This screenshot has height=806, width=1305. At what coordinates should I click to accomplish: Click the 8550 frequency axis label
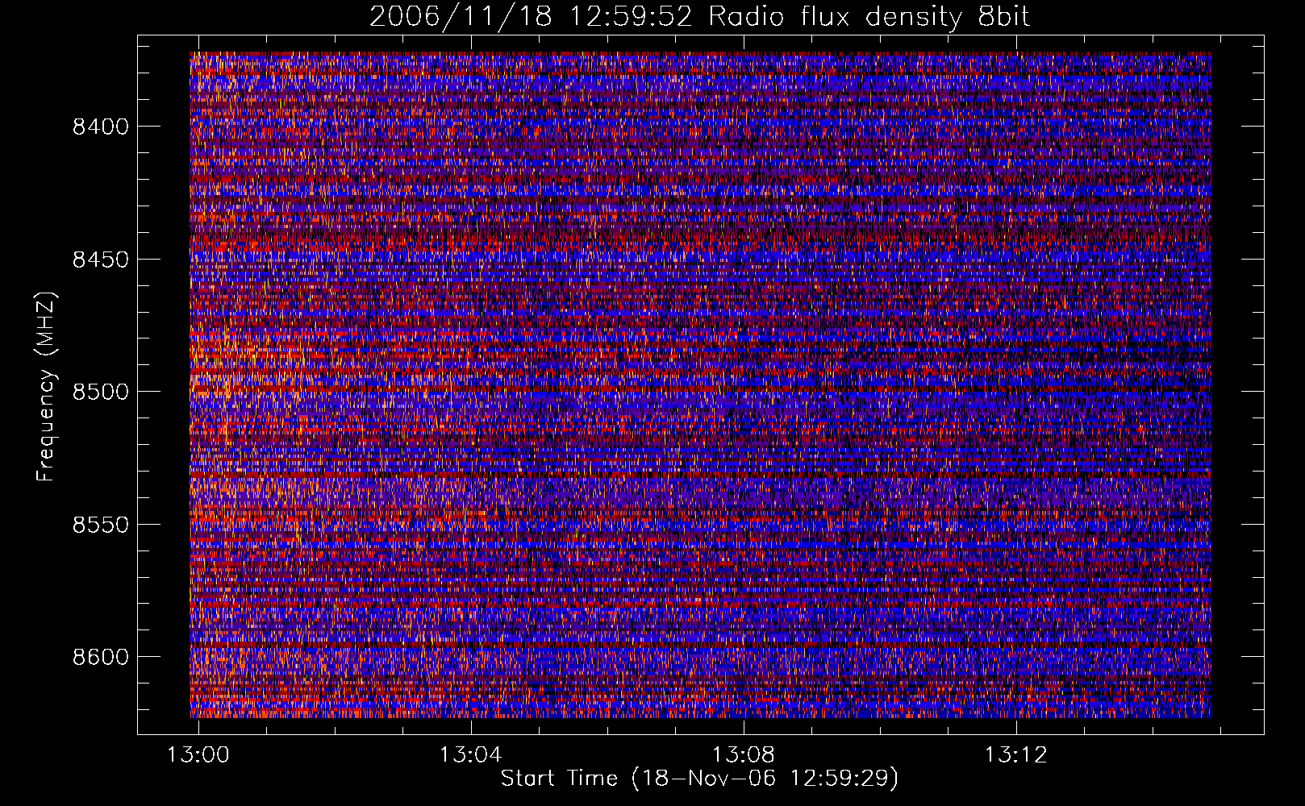tap(101, 525)
